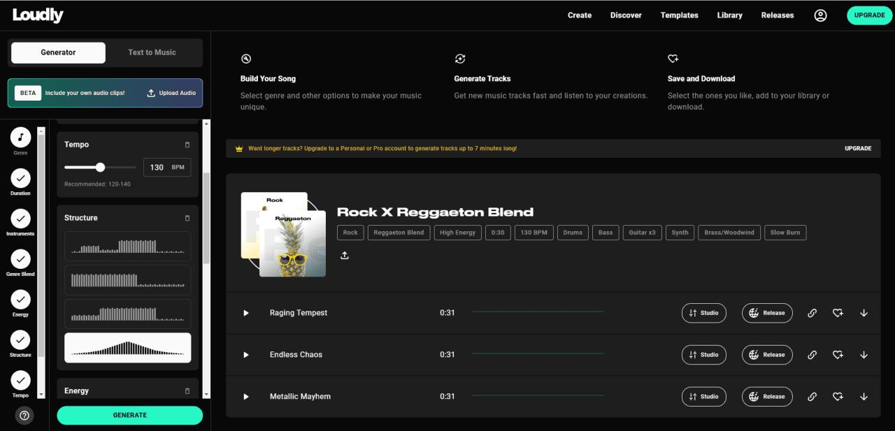Open the Library menu
This screenshot has width=895, height=431.
click(x=729, y=15)
